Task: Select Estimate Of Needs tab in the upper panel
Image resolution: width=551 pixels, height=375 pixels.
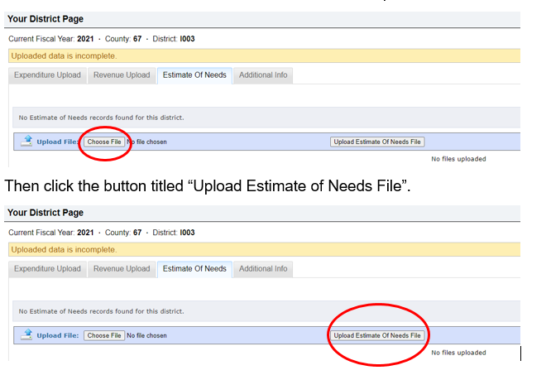Action: pos(194,75)
